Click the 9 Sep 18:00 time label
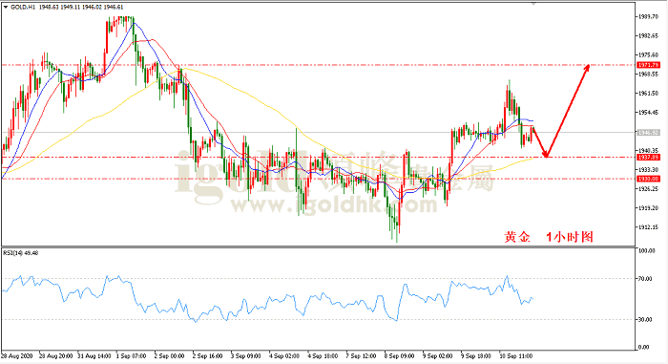 pyautogui.click(x=476, y=356)
